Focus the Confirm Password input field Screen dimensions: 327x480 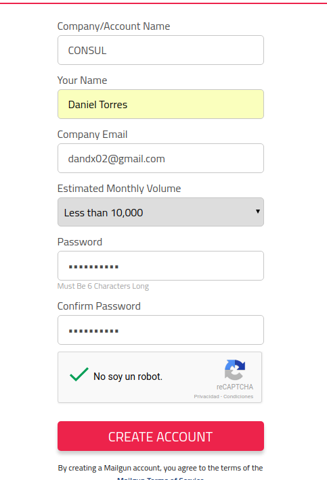click(x=160, y=330)
